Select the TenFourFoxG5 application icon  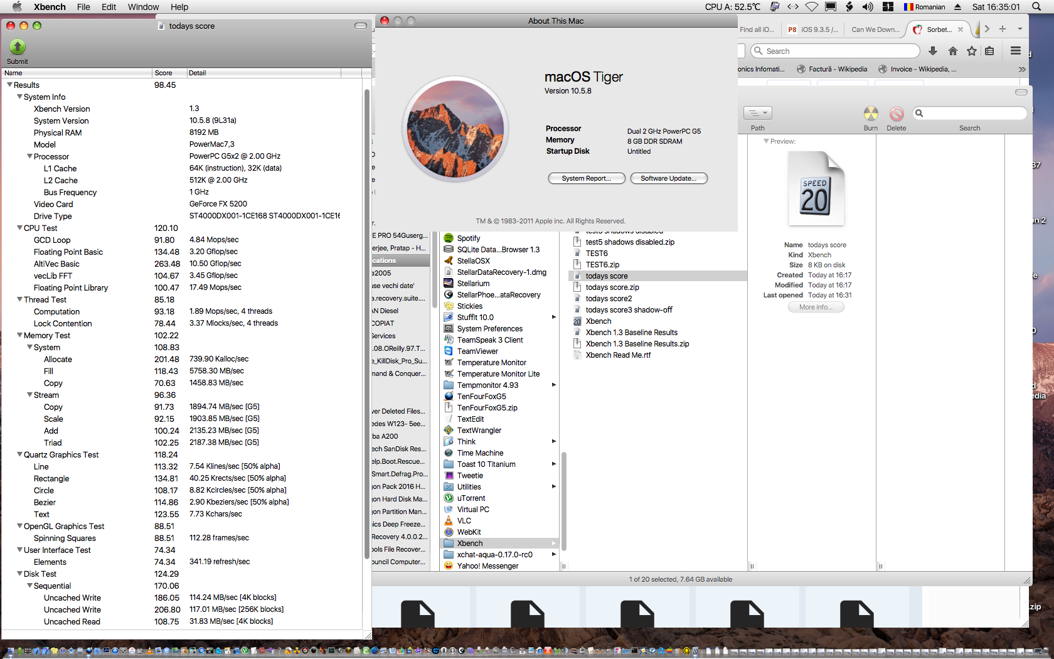[x=449, y=397]
